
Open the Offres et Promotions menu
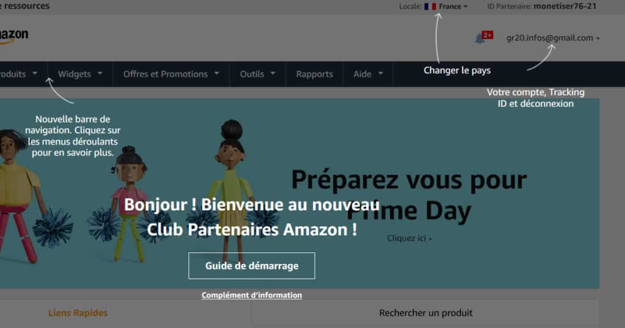click(x=171, y=74)
